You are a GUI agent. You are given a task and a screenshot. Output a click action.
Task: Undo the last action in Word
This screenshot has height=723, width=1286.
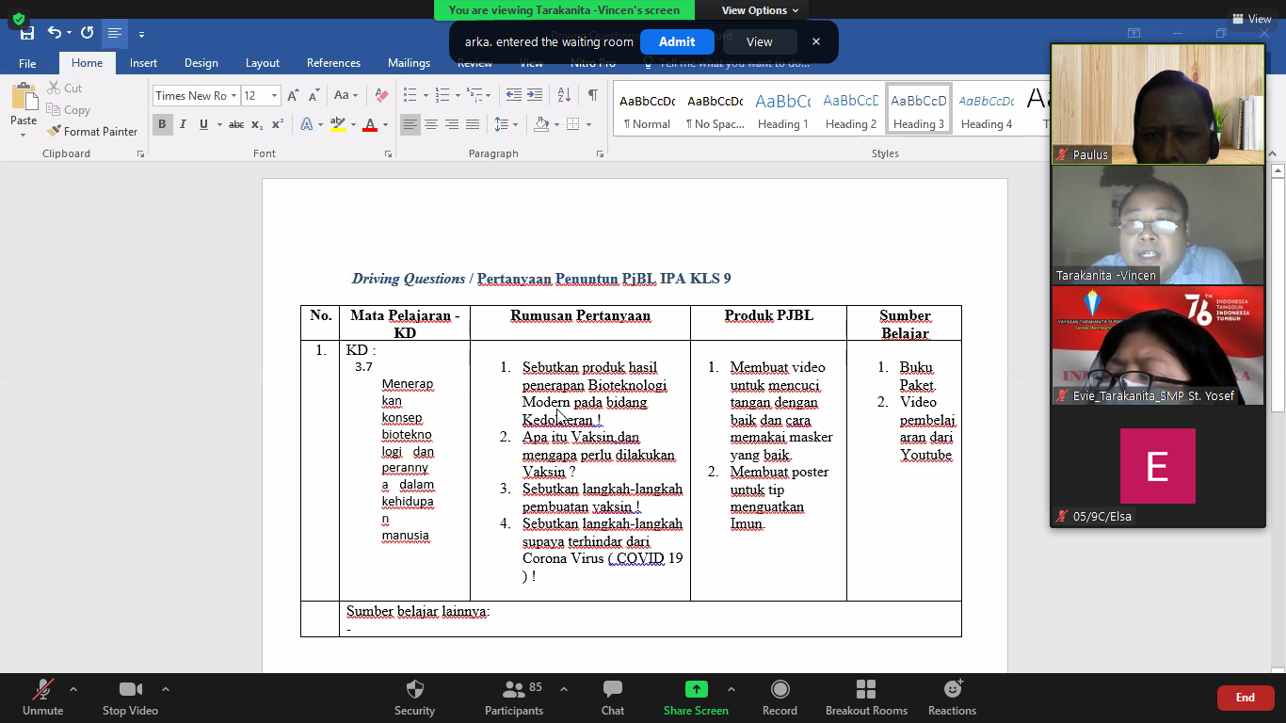click(54, 33)
